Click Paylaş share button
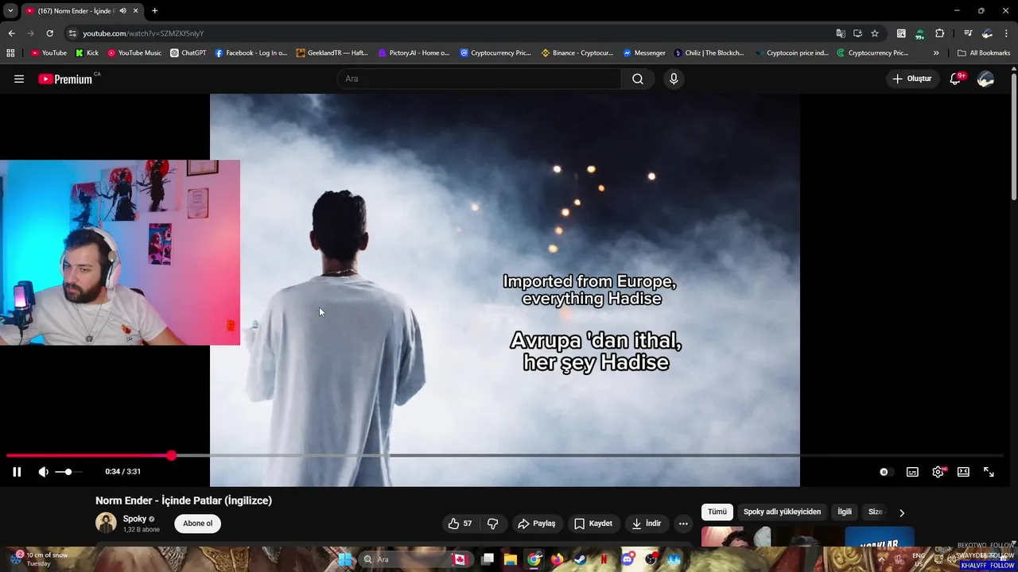This screenshot has height=572, width=1018. [536, 524]
